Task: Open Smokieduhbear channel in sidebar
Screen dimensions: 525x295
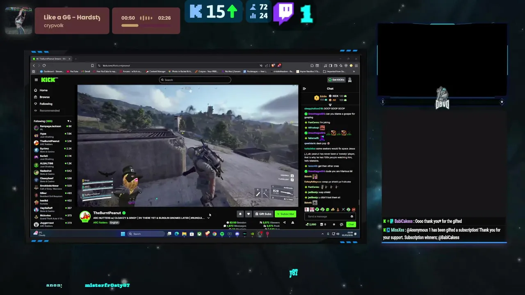Action: [52, 187]
